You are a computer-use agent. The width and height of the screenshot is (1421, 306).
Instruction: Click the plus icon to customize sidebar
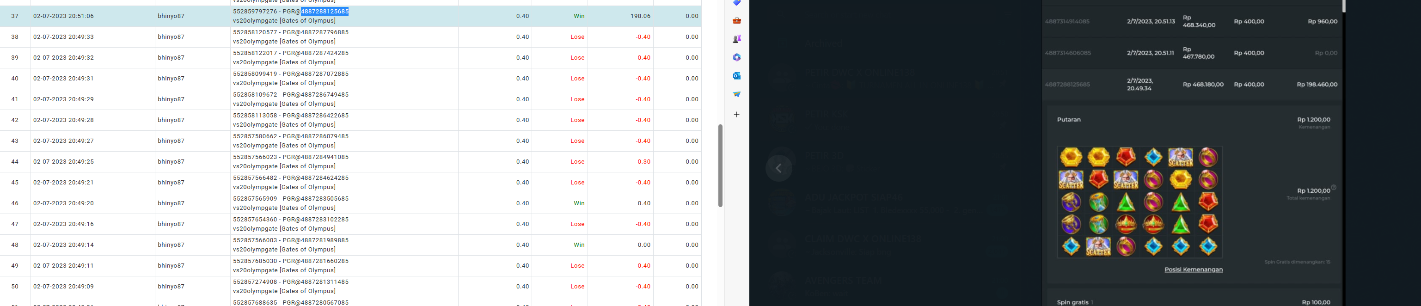(736, 115)
